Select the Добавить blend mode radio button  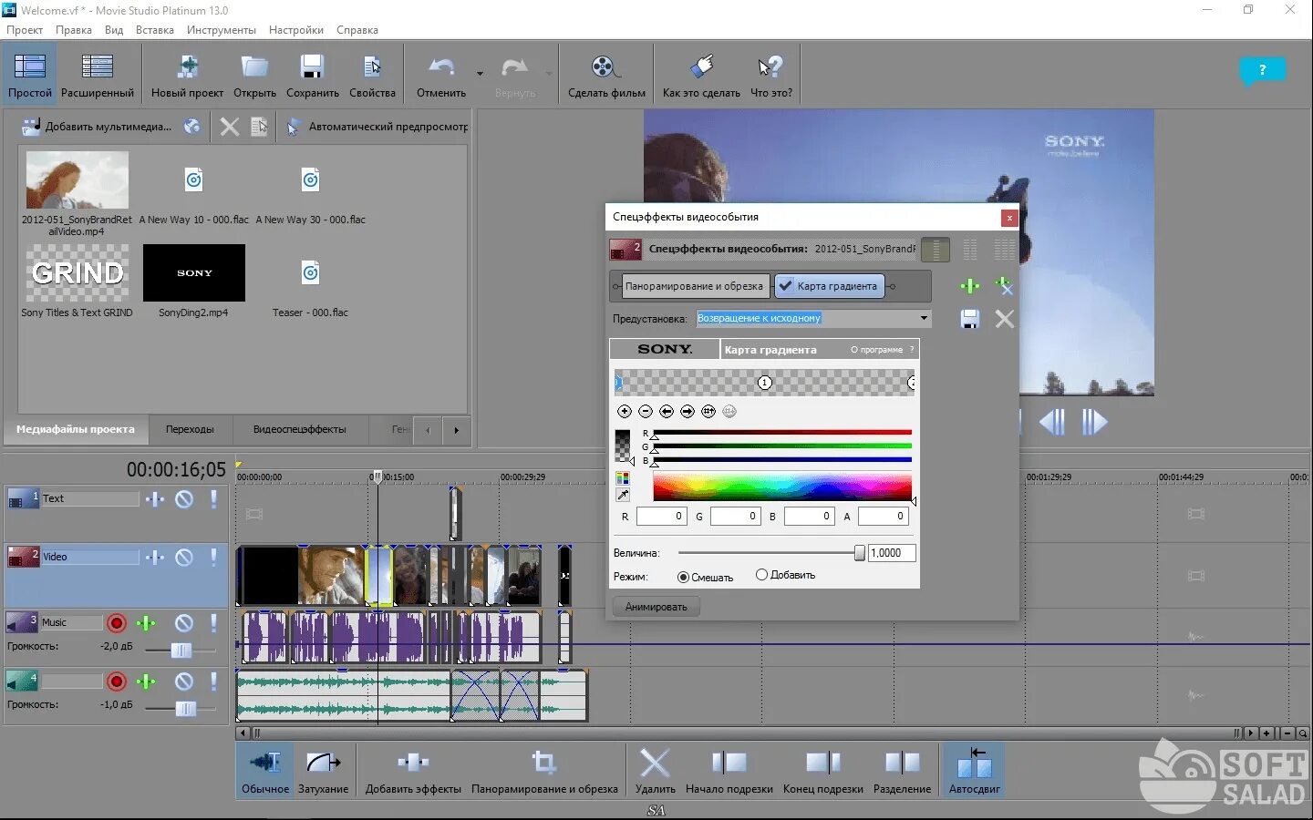point(762,574)
